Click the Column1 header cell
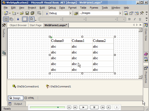 coord(82,41)
